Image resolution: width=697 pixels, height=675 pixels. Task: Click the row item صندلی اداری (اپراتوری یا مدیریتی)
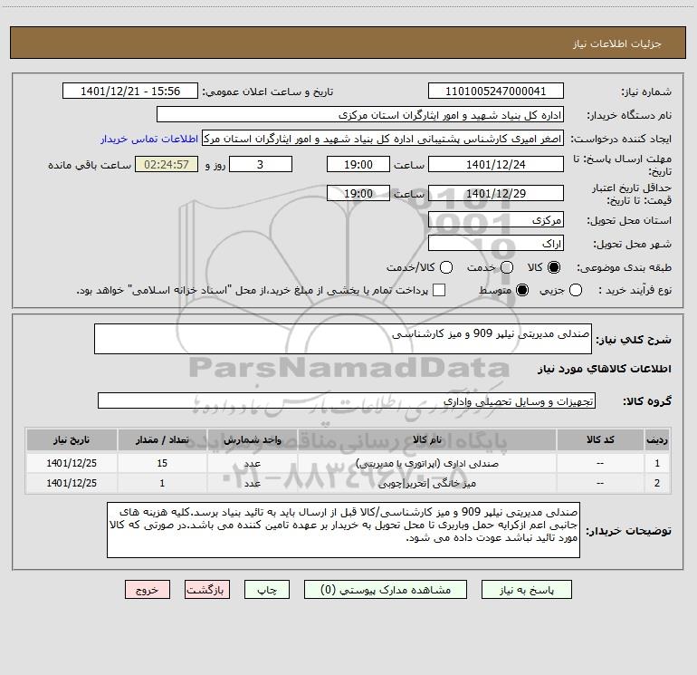(426, 464)
